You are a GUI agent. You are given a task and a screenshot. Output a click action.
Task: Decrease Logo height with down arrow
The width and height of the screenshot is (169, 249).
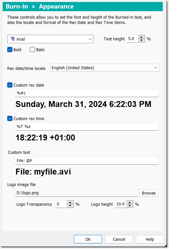click(129, 206)
